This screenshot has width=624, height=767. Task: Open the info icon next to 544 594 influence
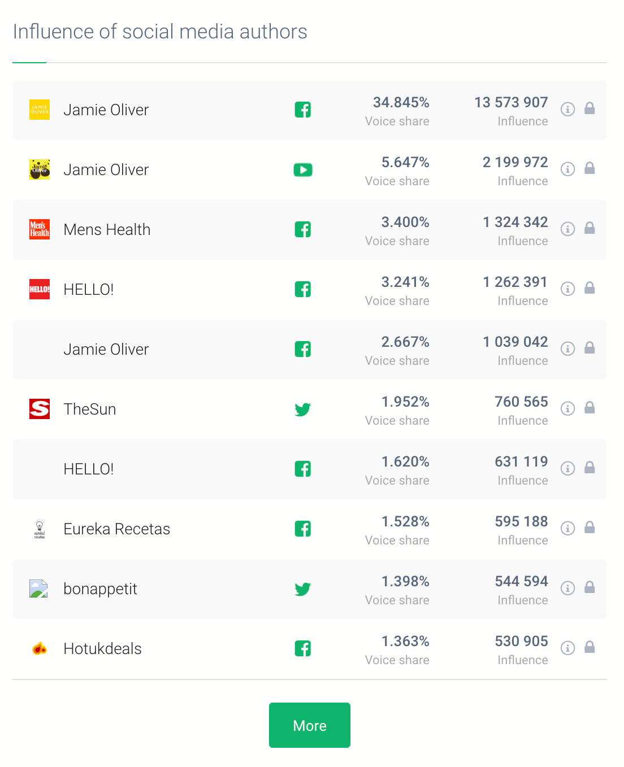567,588
